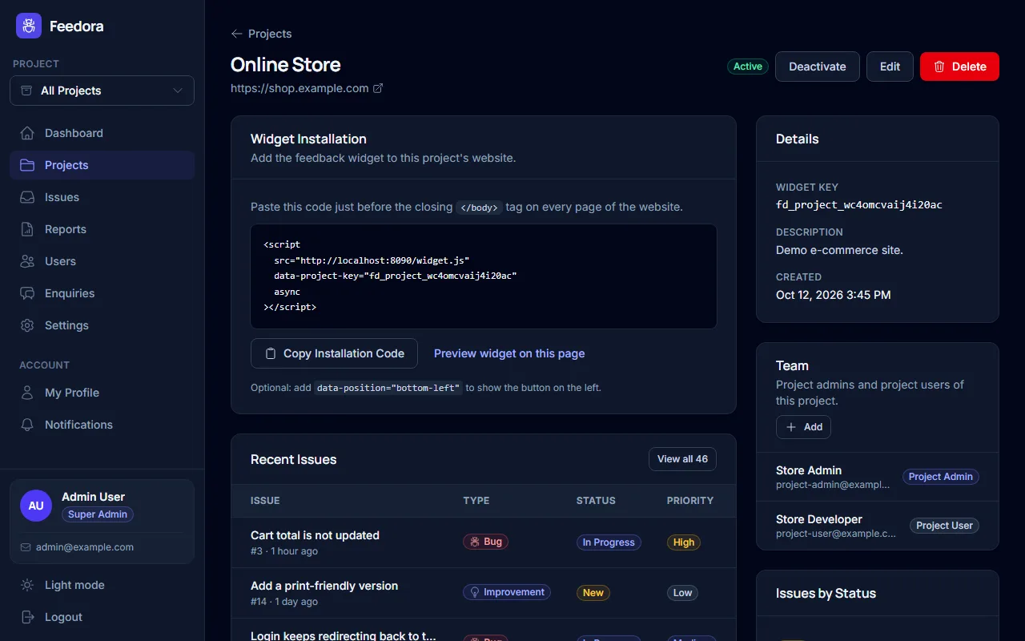Click the Improvement type badge
Image resolution: width=1025 pixels, height=641 pixels.
coord(507,592)
